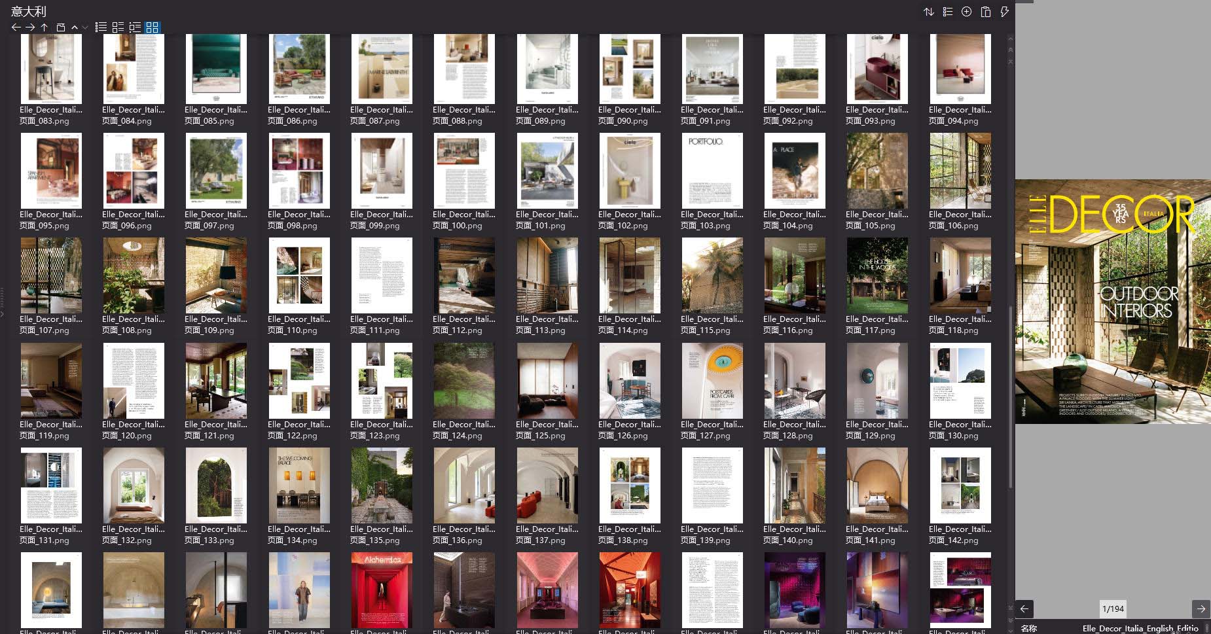Switch to the plain list view mode

click(101, 27)
